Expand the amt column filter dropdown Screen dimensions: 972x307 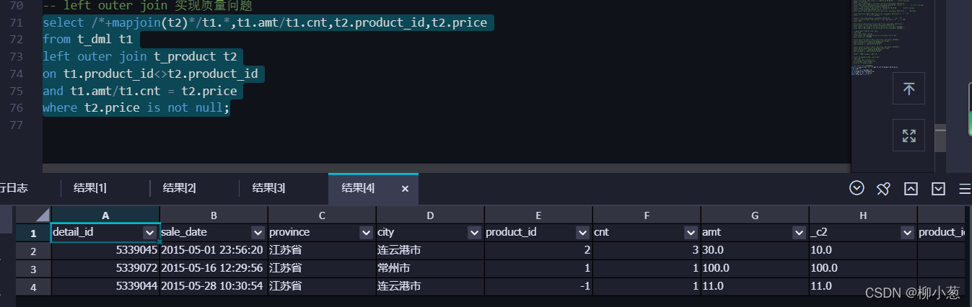point(800,233)
